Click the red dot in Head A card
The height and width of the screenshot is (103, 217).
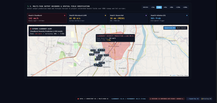tap(65, 16)
